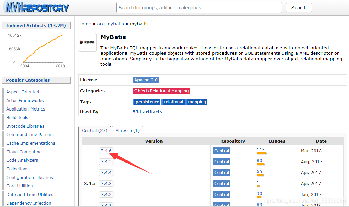Screen dimensions: 349x207
Task: Open the Collections category
Action: 17,169
